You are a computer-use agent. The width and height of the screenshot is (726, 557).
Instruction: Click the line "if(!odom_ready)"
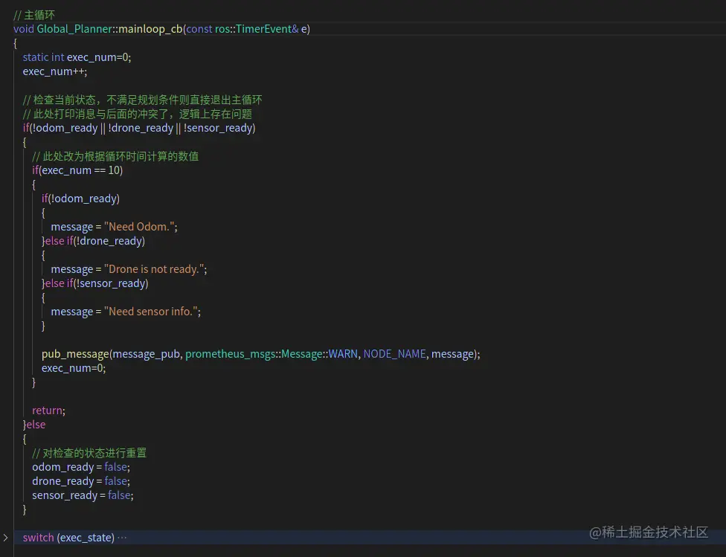tap(80, 199)
